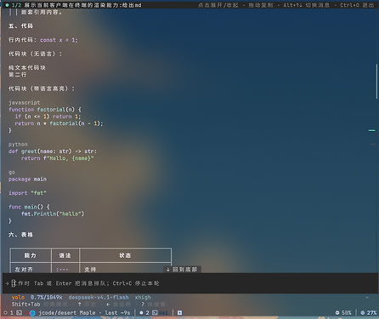This screenshot has width=379, height=319.
Task: Click the 'yolo' mode indicator
Action: coord(18,297)
